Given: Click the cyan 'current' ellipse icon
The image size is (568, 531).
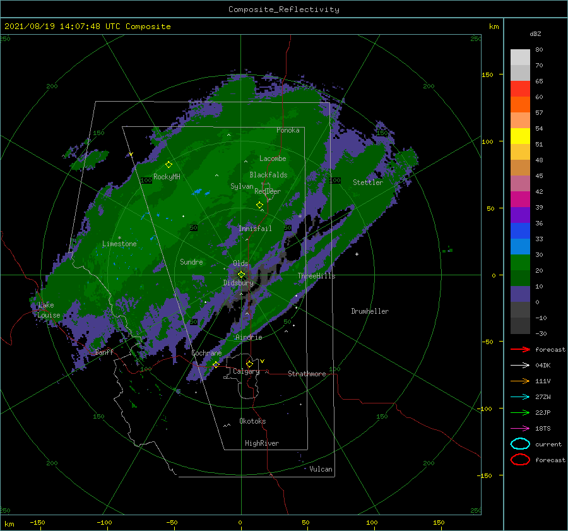Looking at the screenshot, I should [x=520, y=444].
